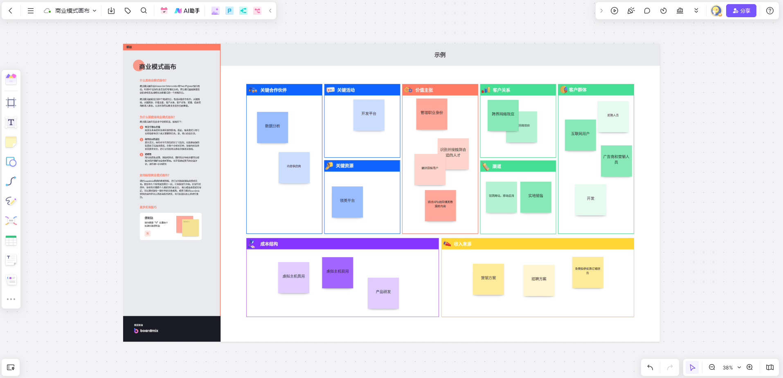This screenshot has width=783, height=378.
Task: Open the 38% zoom level dropdown
Action: coord(731,367)
